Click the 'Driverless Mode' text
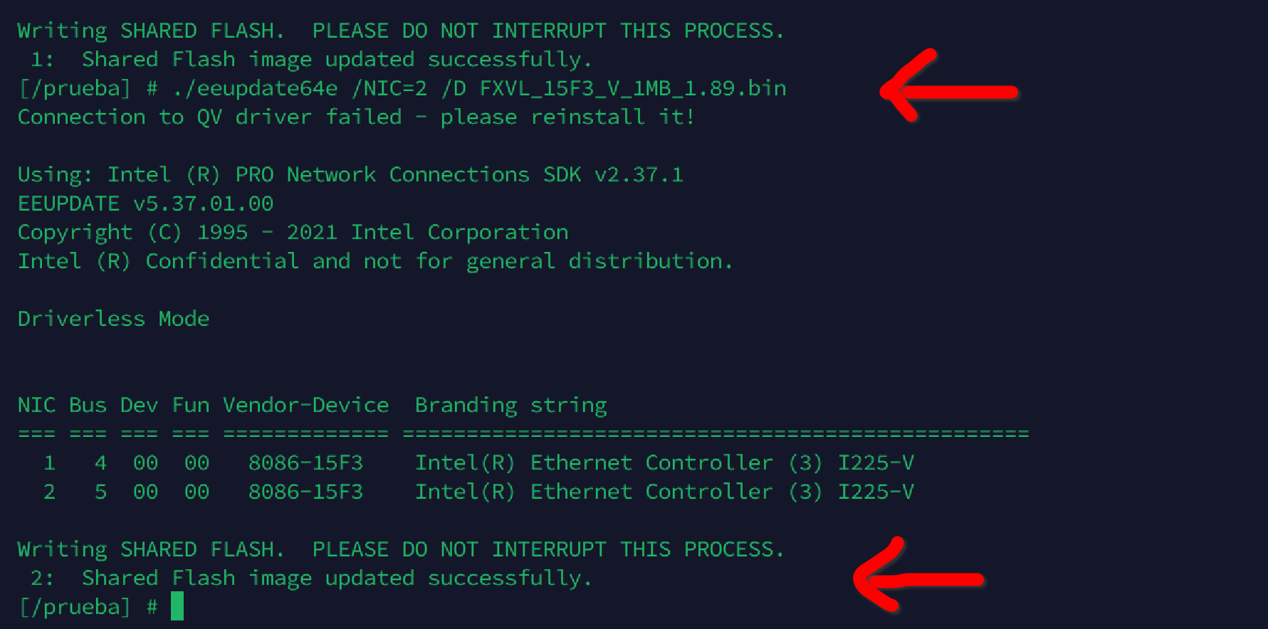The width and height of the screenshot is (1268, 629). 113,319
